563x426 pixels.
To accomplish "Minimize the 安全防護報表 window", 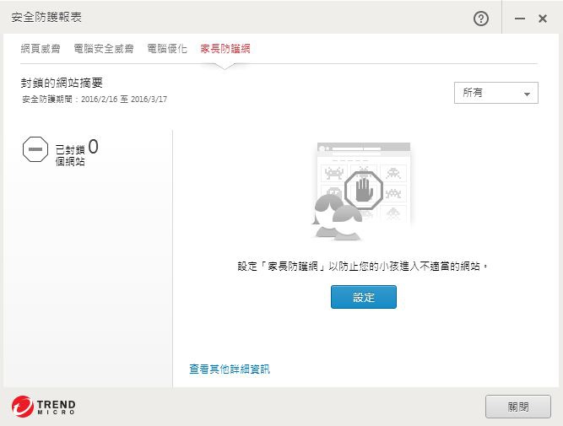I will coord(520,19).
